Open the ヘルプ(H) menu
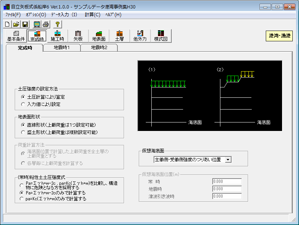 tap(113, 15)
